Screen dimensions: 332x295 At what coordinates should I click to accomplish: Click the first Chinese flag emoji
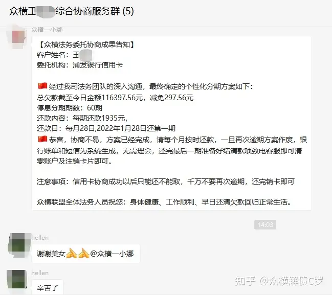[42, 86]
